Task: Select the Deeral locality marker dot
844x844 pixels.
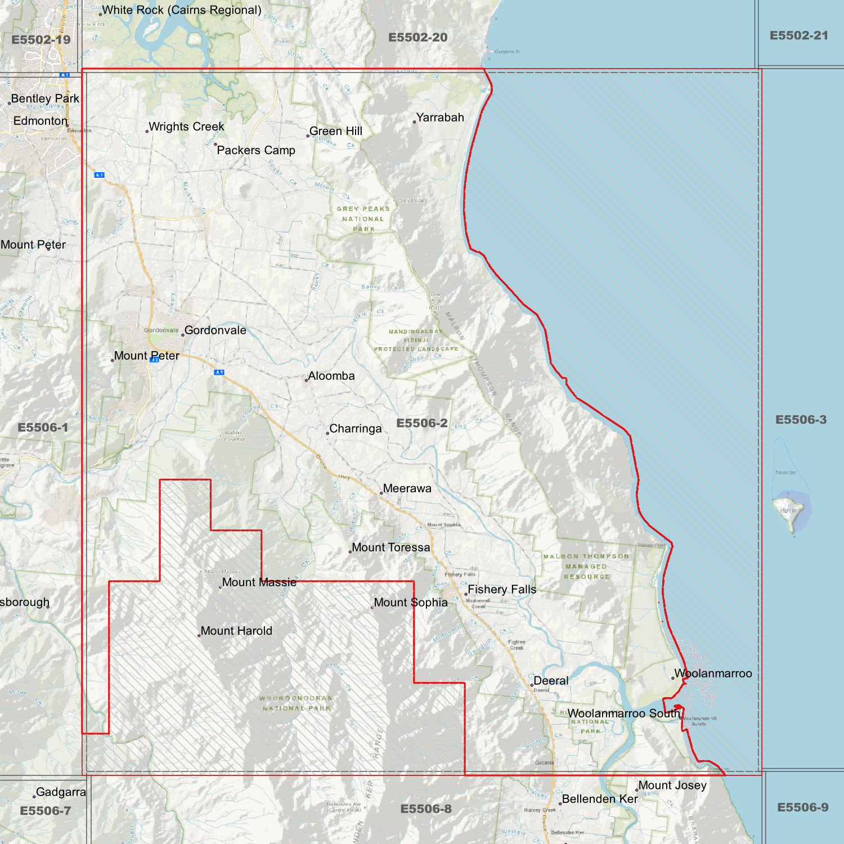Action: coord(532,685)
